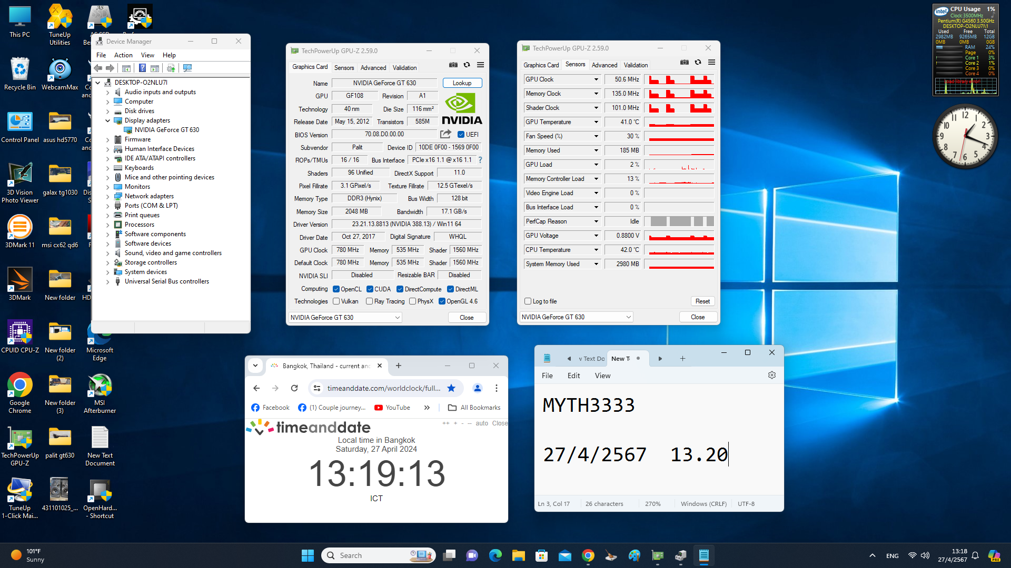Open Microsoft Store from the taskbar

pos(541,555)
